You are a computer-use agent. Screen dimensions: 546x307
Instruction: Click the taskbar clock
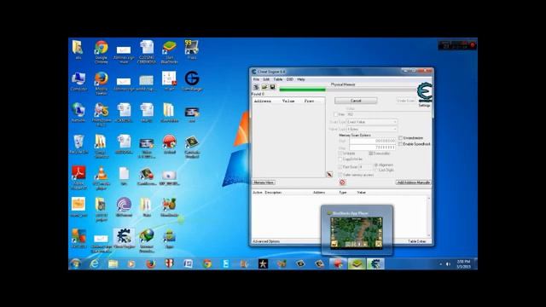pyautogui.click(x=463, y=264)
